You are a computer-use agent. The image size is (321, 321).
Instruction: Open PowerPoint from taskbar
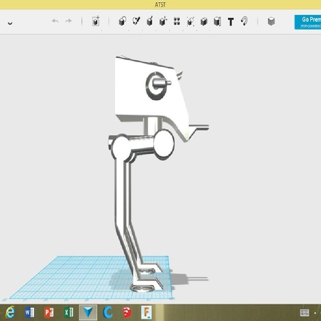point(49,313)
